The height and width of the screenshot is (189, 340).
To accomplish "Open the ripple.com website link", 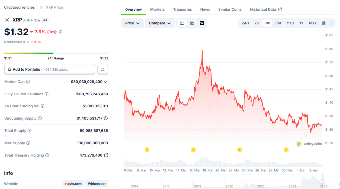I will [73, 184].
